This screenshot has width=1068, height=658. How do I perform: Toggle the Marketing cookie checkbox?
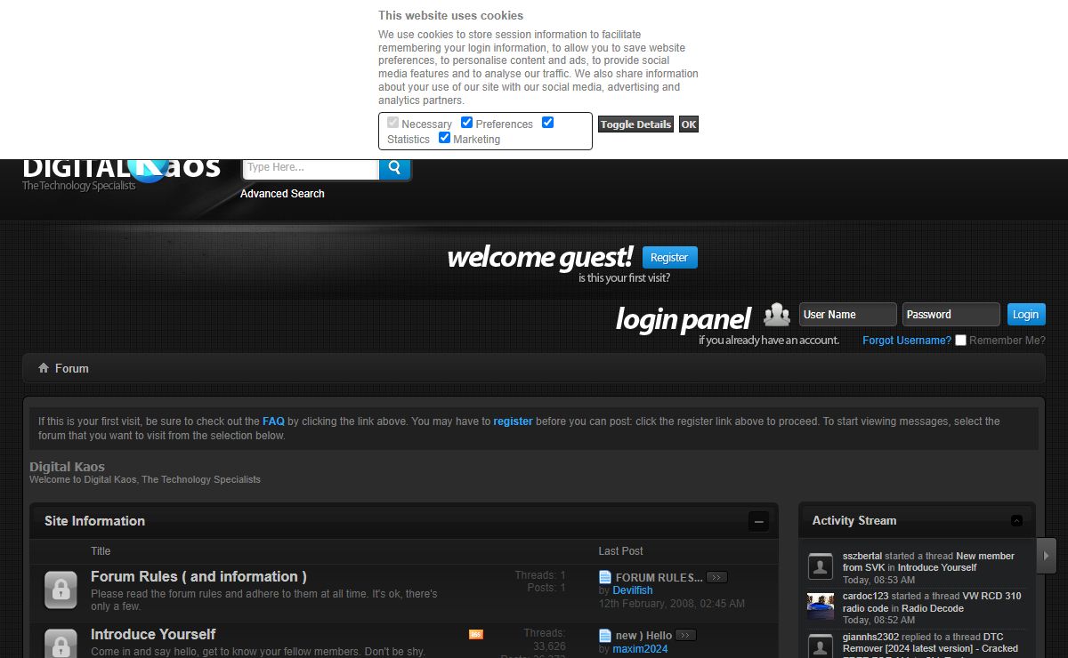point(444,138)
